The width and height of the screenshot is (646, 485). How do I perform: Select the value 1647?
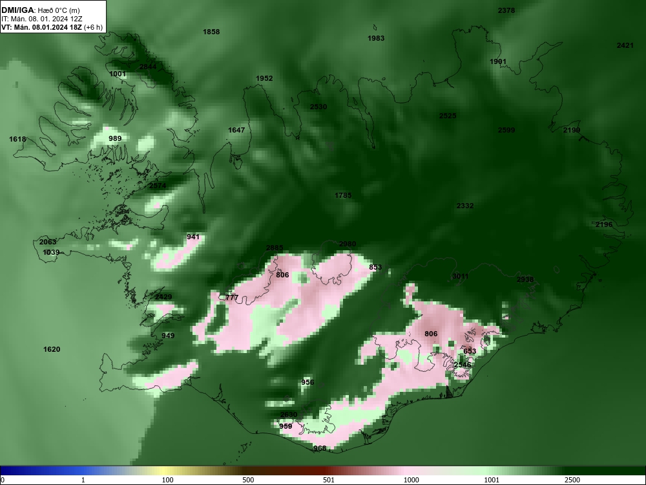point(236,131)
